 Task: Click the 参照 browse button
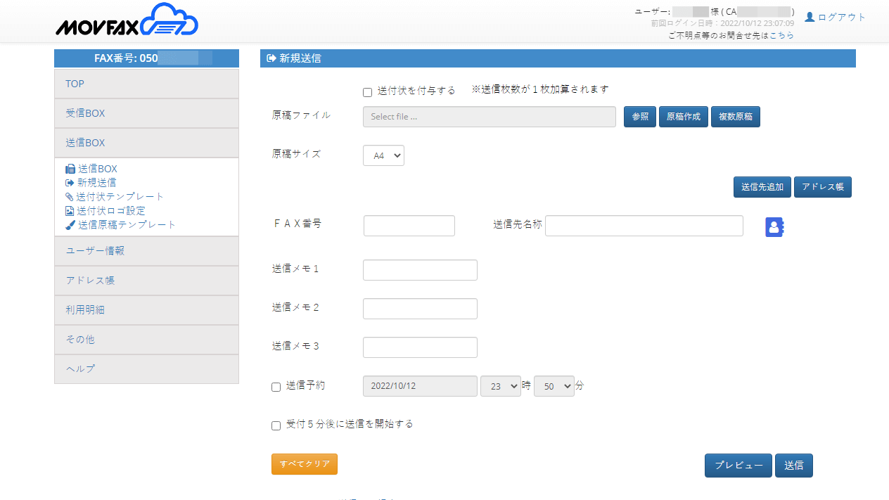pos(640,117)
